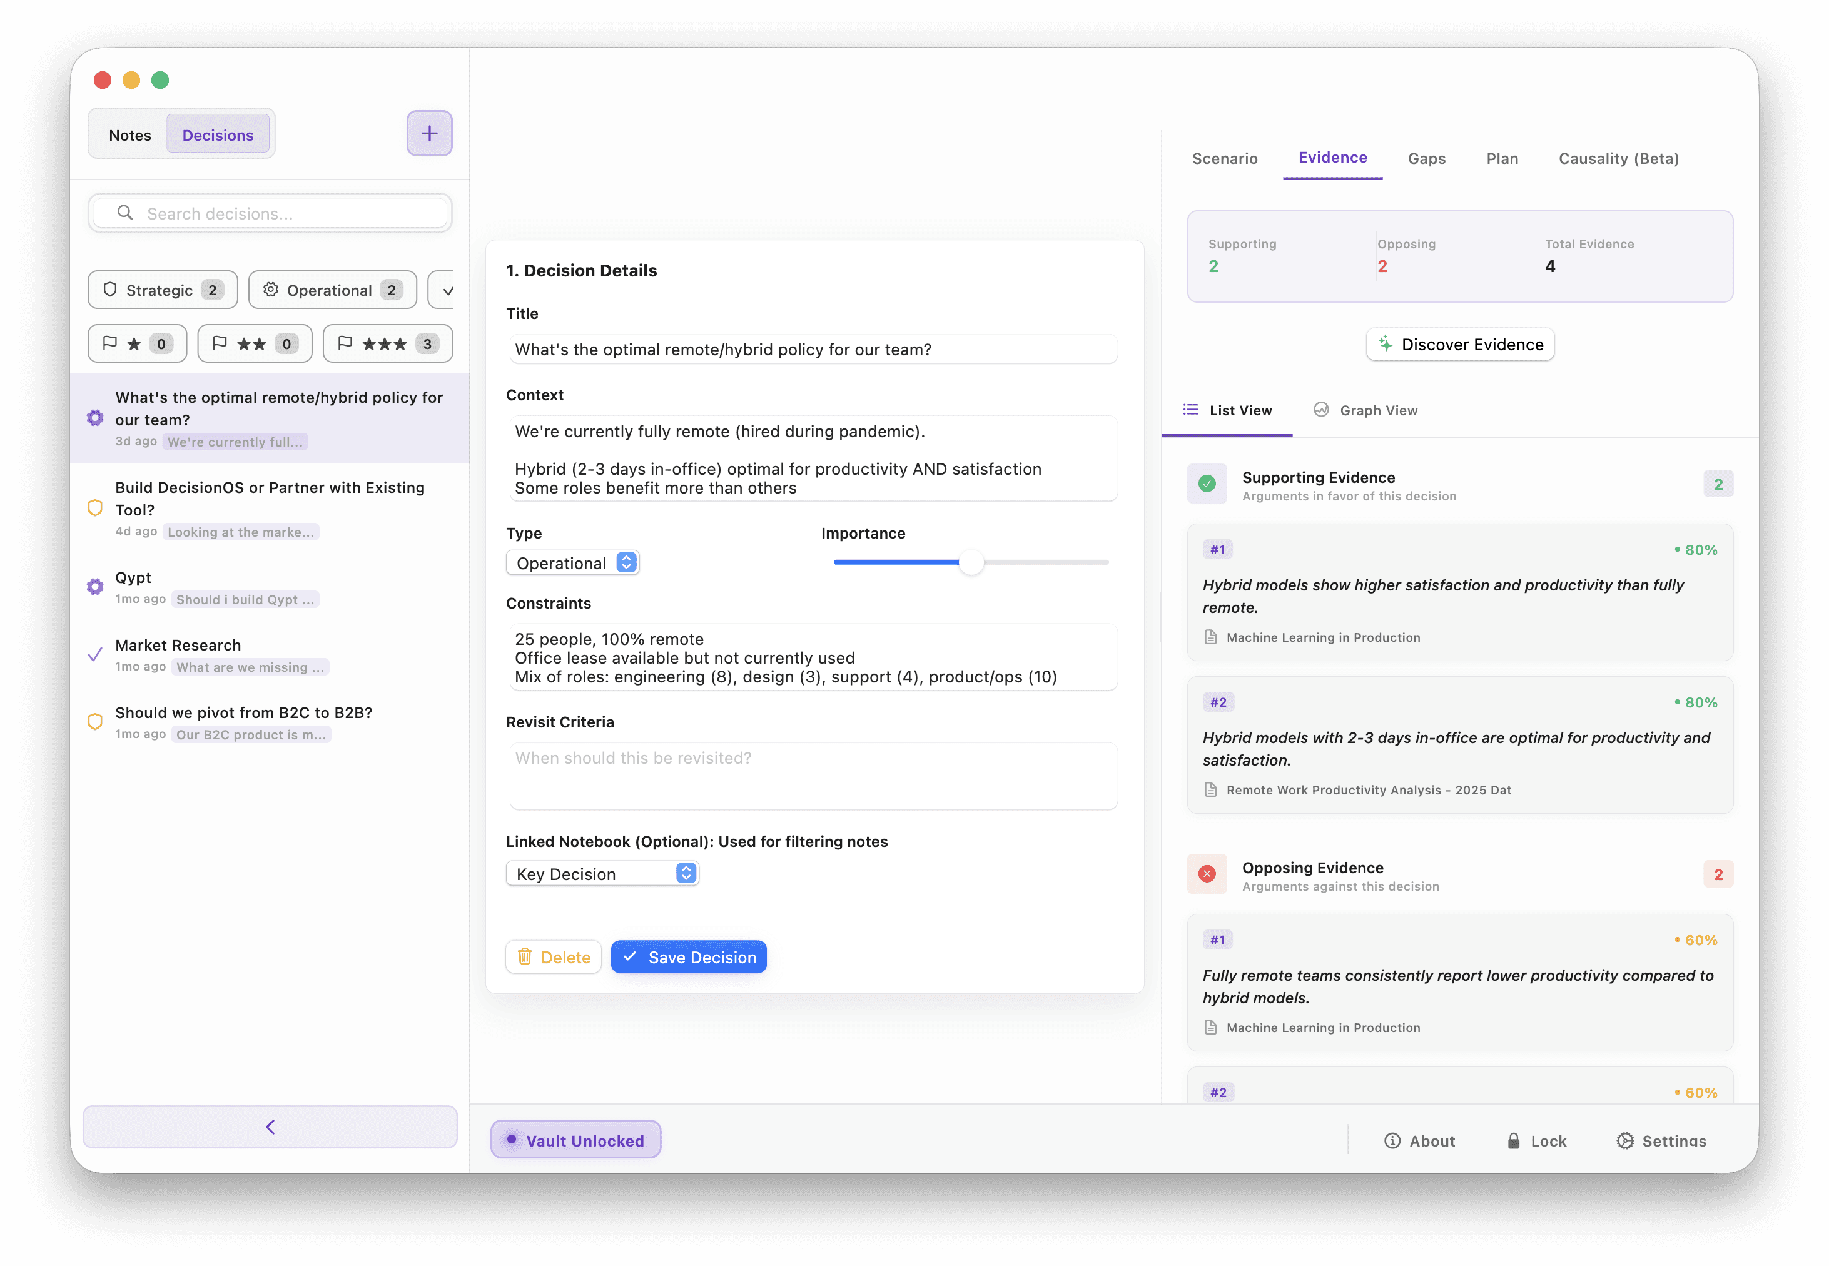The width and height of the screenshot is (1829, 1266).
Task: Click the About info icon
Action: click(x=1392, y=1141)
